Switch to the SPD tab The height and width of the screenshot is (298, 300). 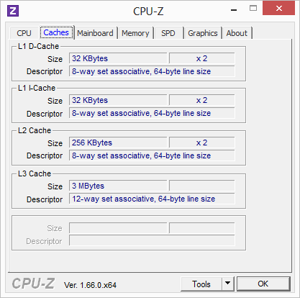[x=168, y=33]
